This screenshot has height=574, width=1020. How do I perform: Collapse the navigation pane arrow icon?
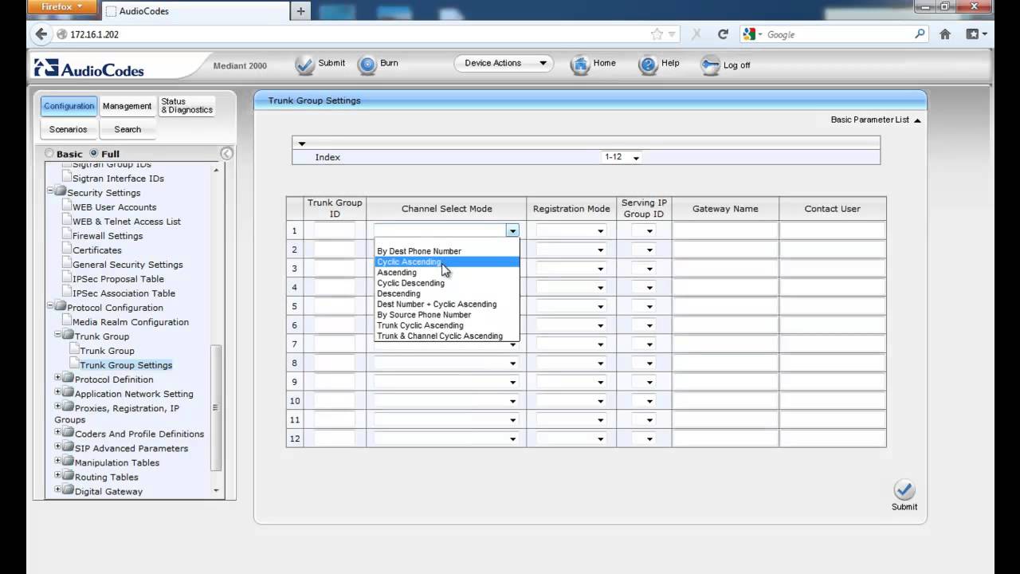226,153
